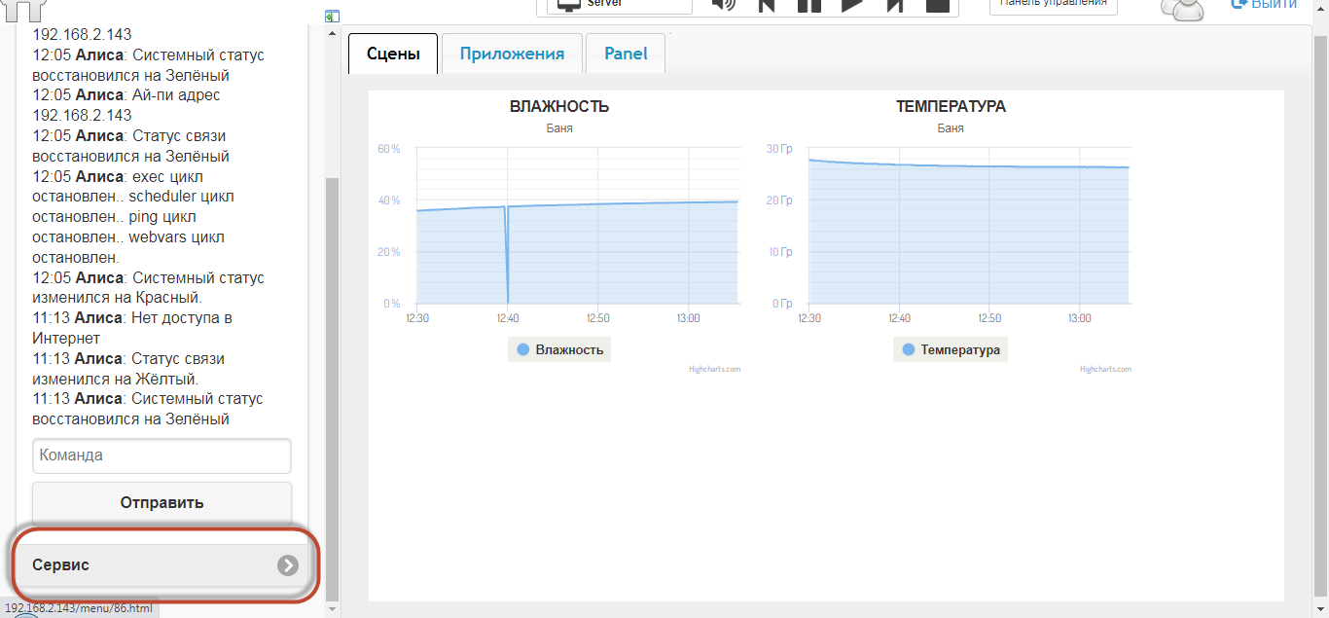Click the user profile avatar icon
This screenshot has width=1329, height=618.
pos(1183,8)
